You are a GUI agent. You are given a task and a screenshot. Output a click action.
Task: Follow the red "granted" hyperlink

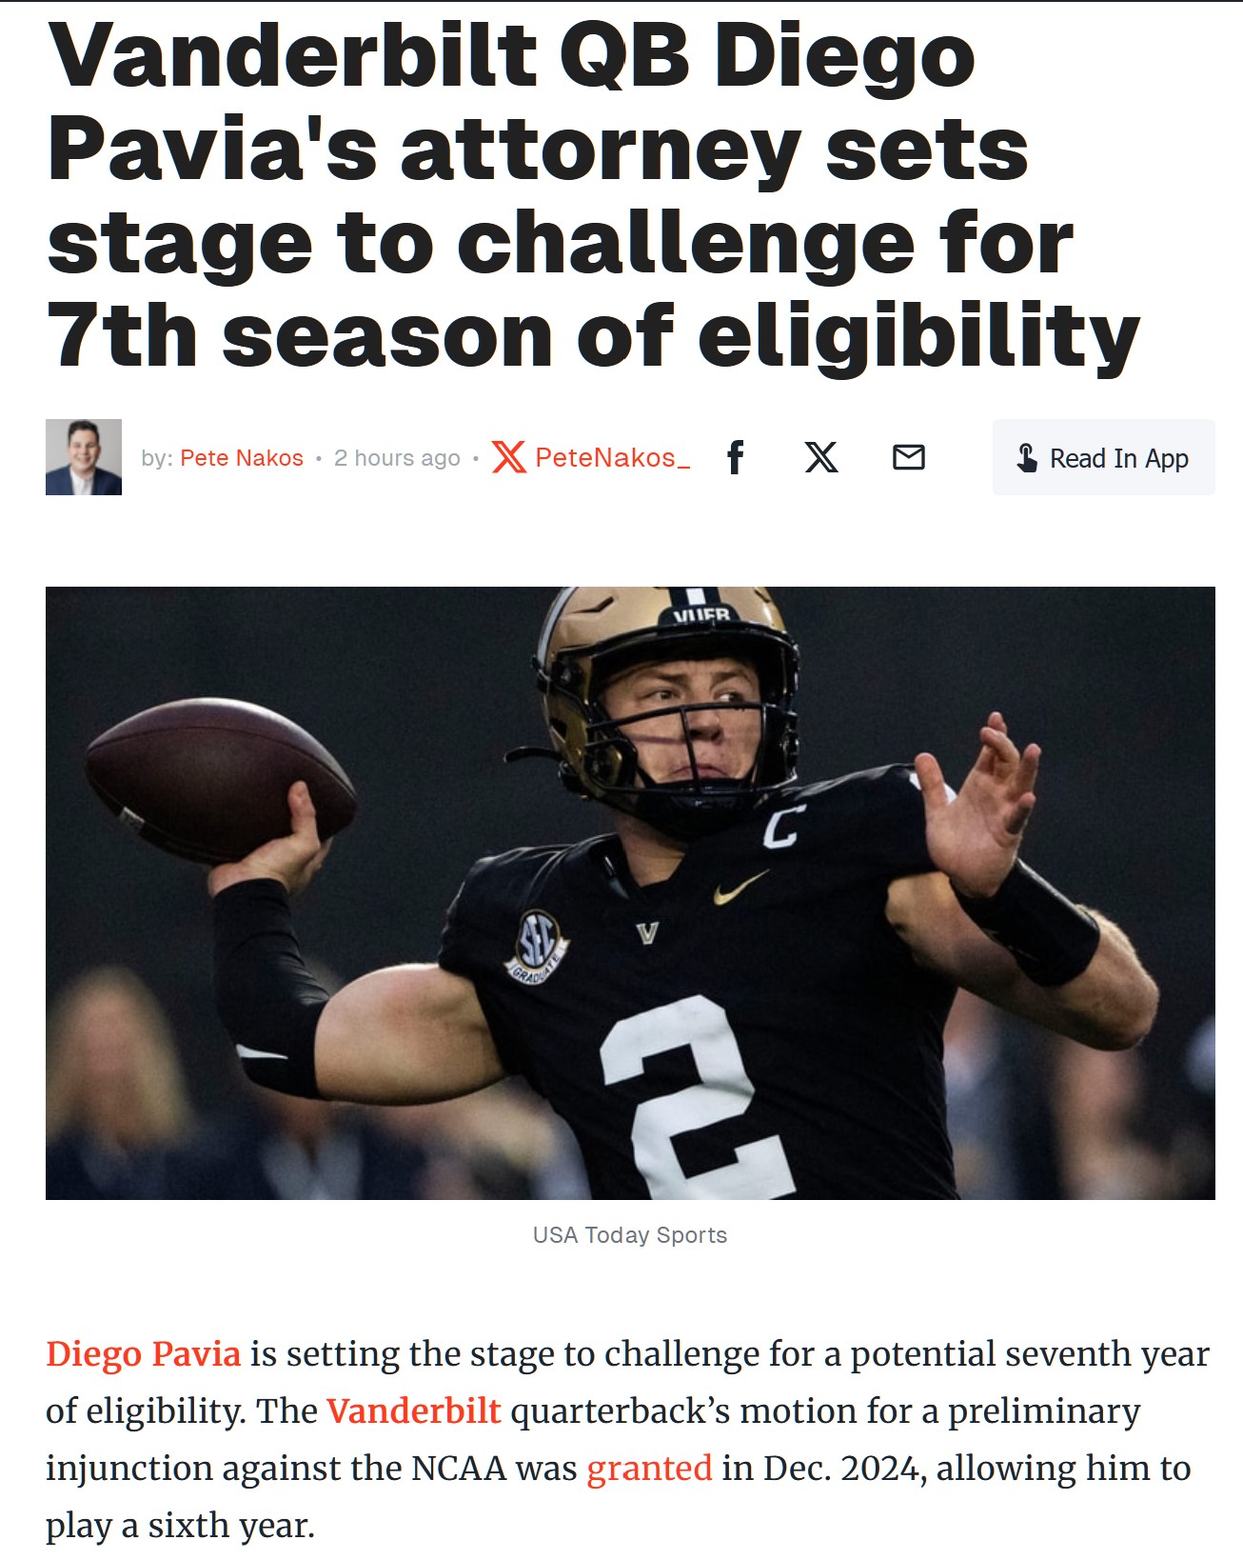649,1468
